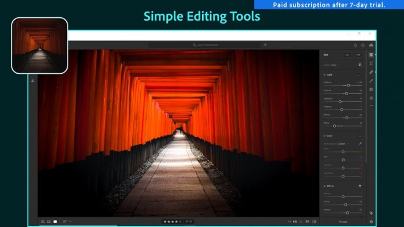Image resolution: width=404 pixels, height=227 pixels.
Task: Set rating to fifth star
Action: point(180,222)
